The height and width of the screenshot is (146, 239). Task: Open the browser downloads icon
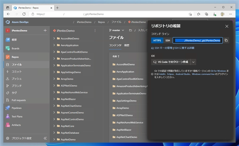point(214,14)
